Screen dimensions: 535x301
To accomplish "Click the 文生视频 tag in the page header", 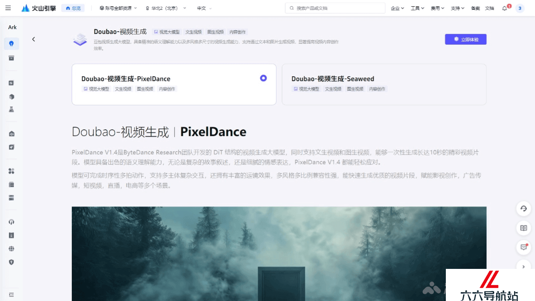I will pyautogui.click(x=193, y=32).
